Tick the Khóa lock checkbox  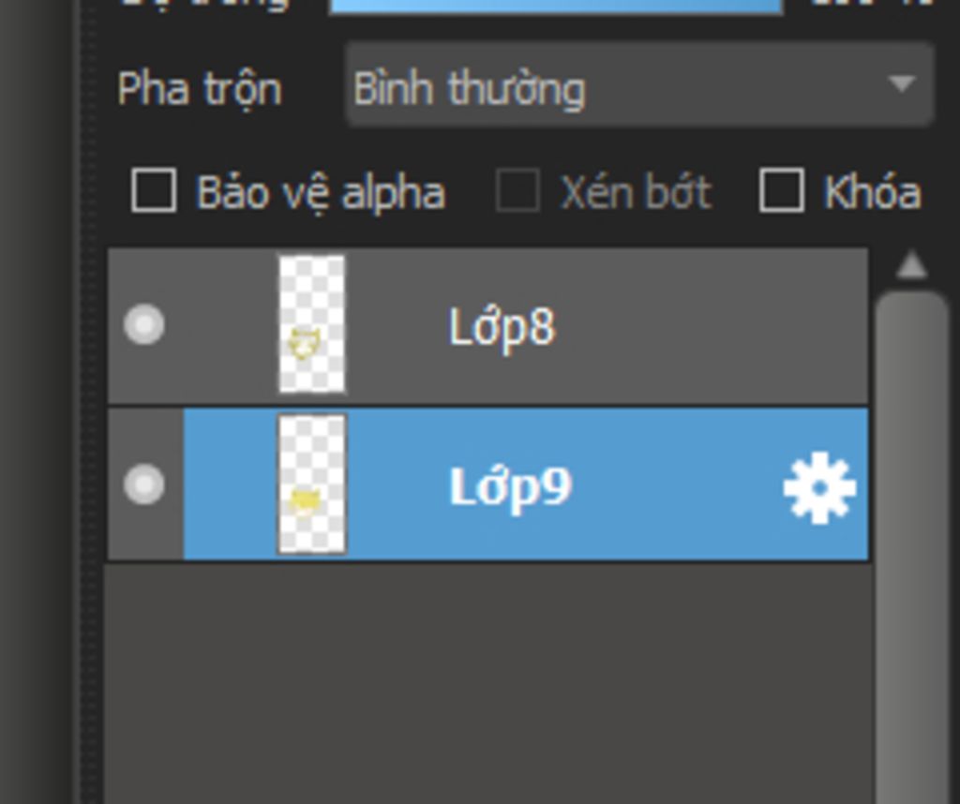[781, 190]
